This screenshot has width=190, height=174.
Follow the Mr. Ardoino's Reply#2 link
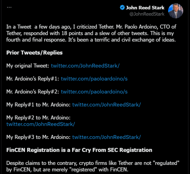pyautogui.click(x=94, y=92)
